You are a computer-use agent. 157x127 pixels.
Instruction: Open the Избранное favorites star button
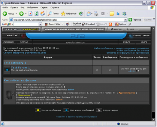[69, 14]
